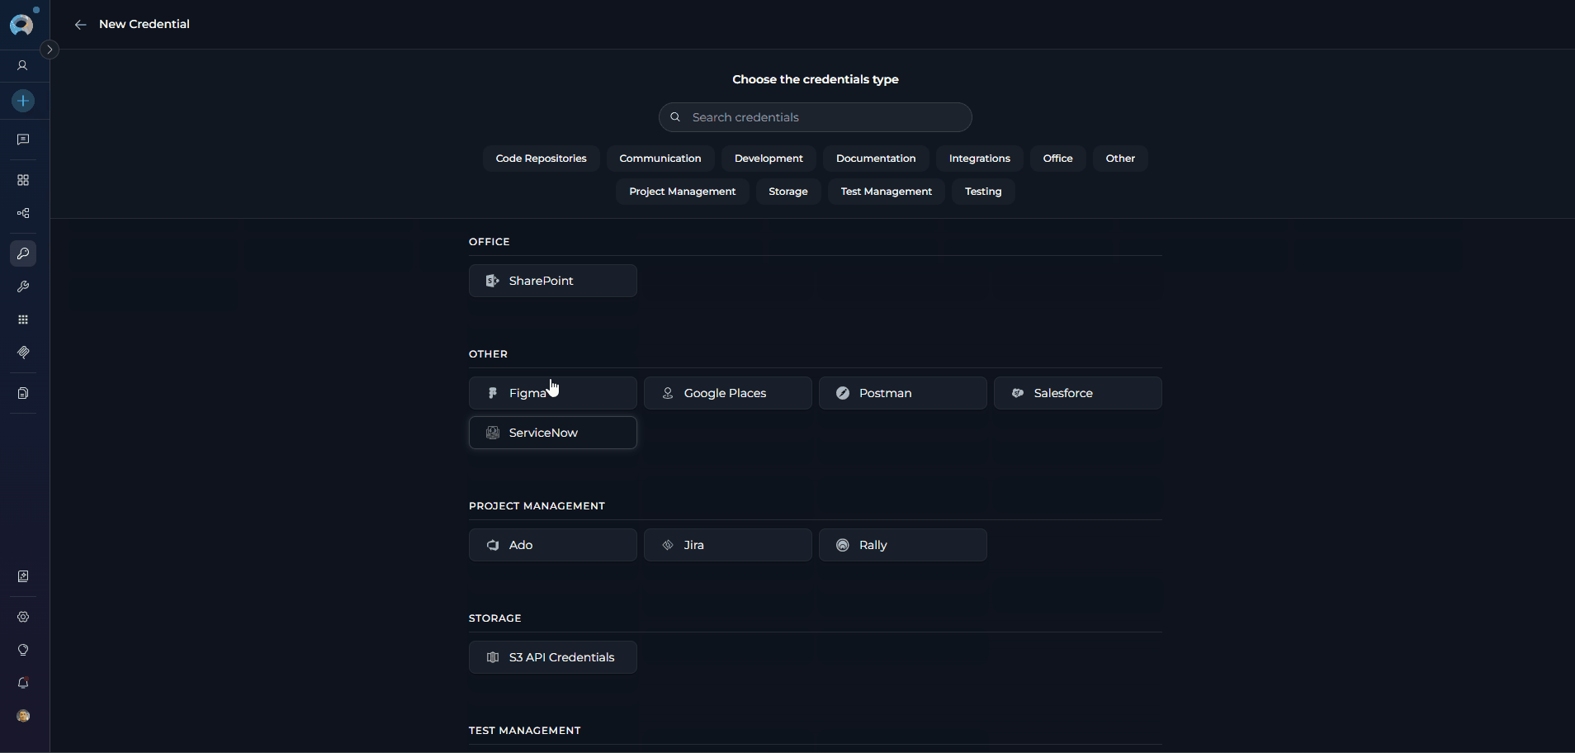
Task: Open the nine-dot apps sidebar icon
Action: [23, 320]
